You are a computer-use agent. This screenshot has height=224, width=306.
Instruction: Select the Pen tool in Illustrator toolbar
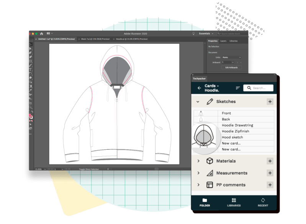pyautogui.click(x=30, y=53)
